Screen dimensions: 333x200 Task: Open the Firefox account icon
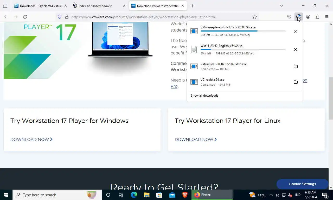click(x=308, y=17)
